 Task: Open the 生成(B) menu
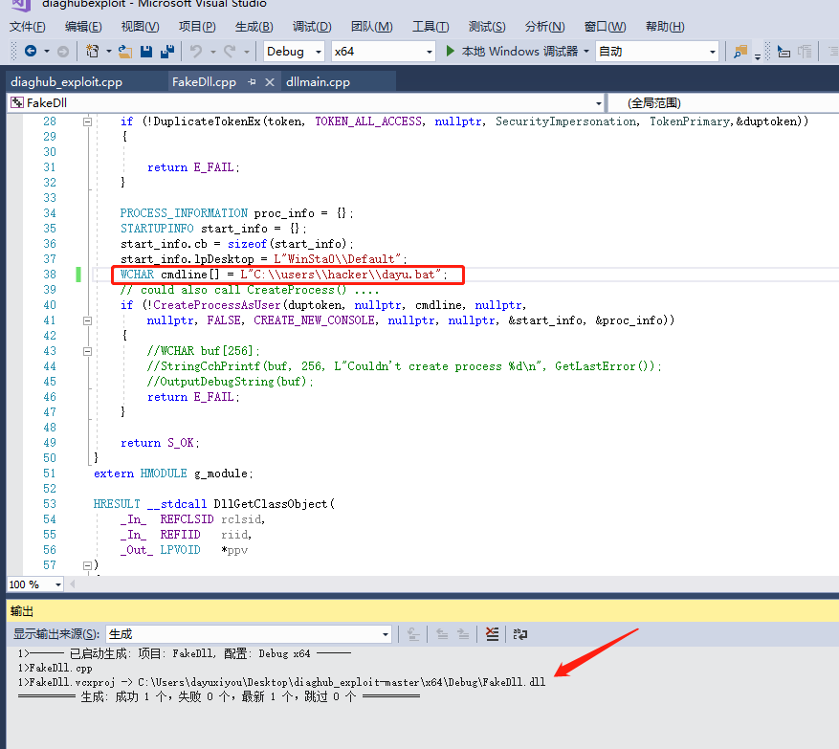click(x=254, y=26)
